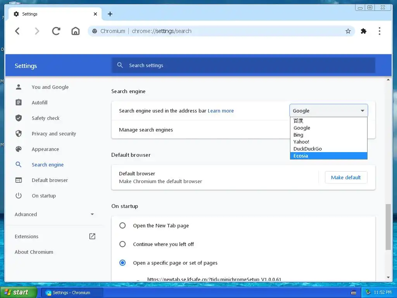Choose Yahoo! from the search engine list
The image size is (397, 298).
pos(329,142)
